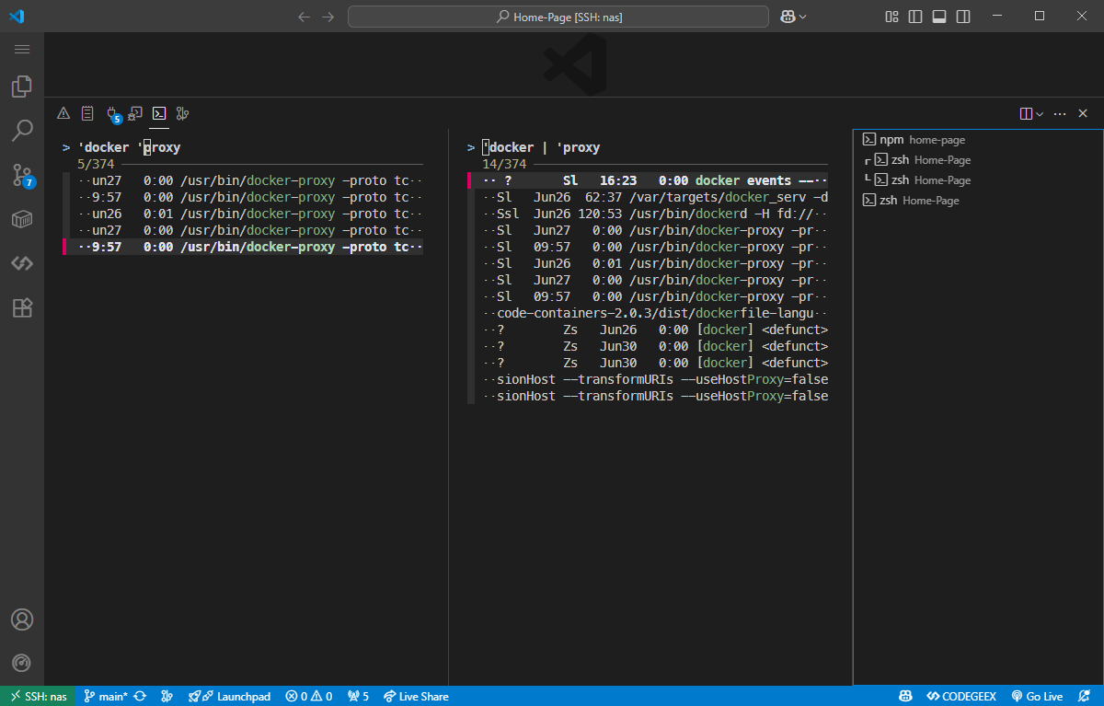The image size is (1104, 706).
Task: Click the left terminal 'docker 'proxy query
Action: (129, 147)
